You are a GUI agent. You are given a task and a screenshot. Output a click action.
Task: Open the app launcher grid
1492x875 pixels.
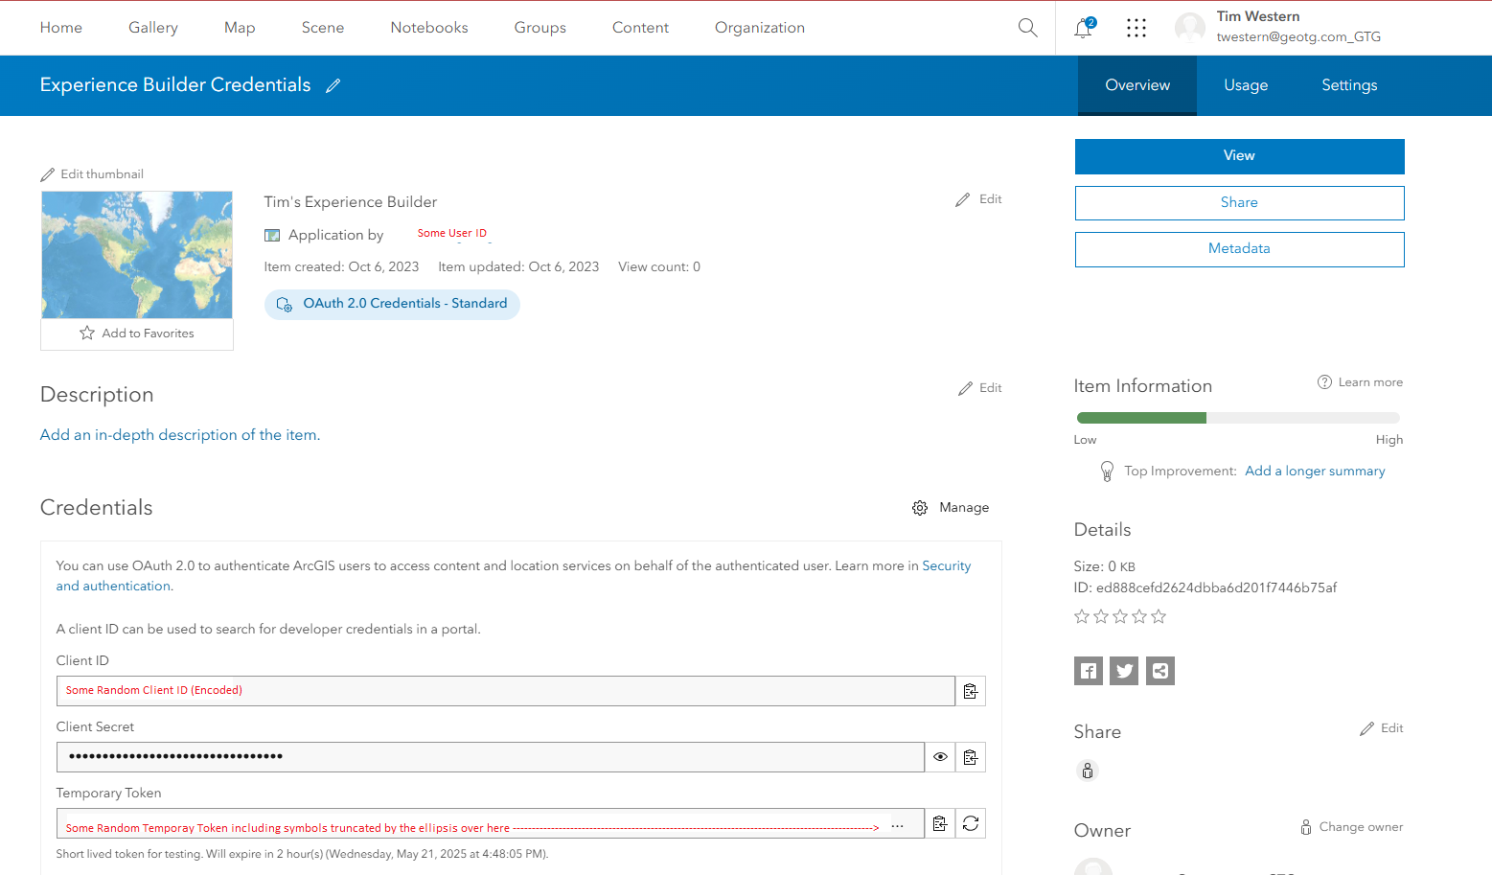tap(1136, 28)
